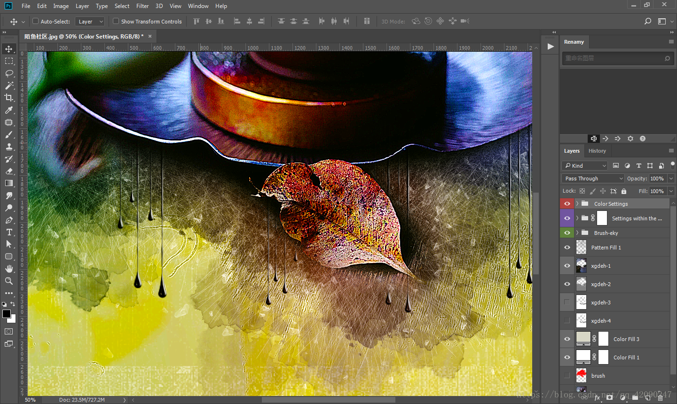This screenshot has height=404, width=677.
Task: Open the Auto-Select Layer dropdown
Action: (x=89, y=22)
